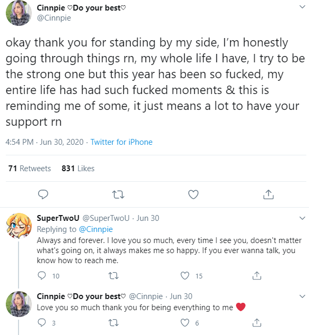Like SuperTwoU's reply with 15 likes
The height and width of the screenshot is (335, 309).
(185, 276)
